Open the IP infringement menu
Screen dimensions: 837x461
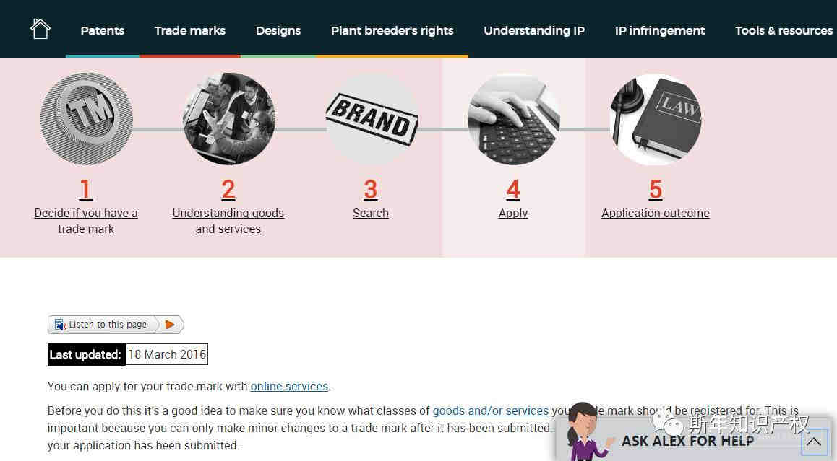click(x=660, y=30)
